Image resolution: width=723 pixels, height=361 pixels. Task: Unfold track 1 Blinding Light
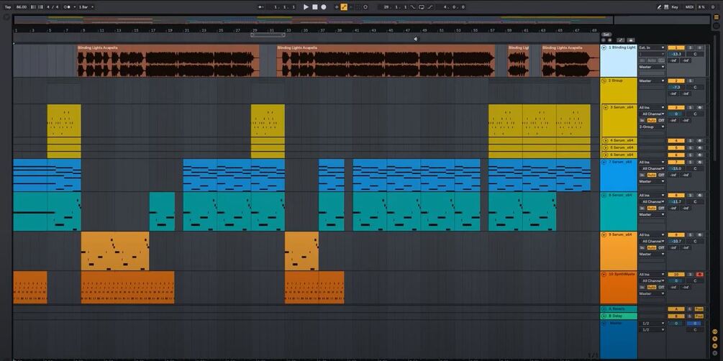coord(604,47)
